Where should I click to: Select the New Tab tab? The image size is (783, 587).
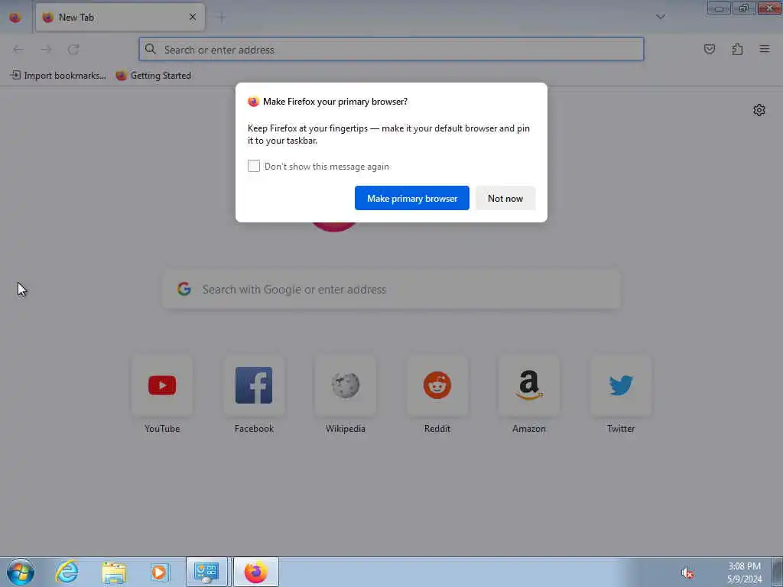click(120, 18)
